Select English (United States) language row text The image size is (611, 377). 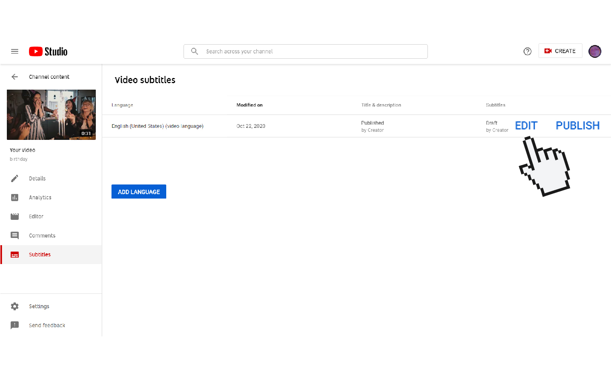pos(157,126)
